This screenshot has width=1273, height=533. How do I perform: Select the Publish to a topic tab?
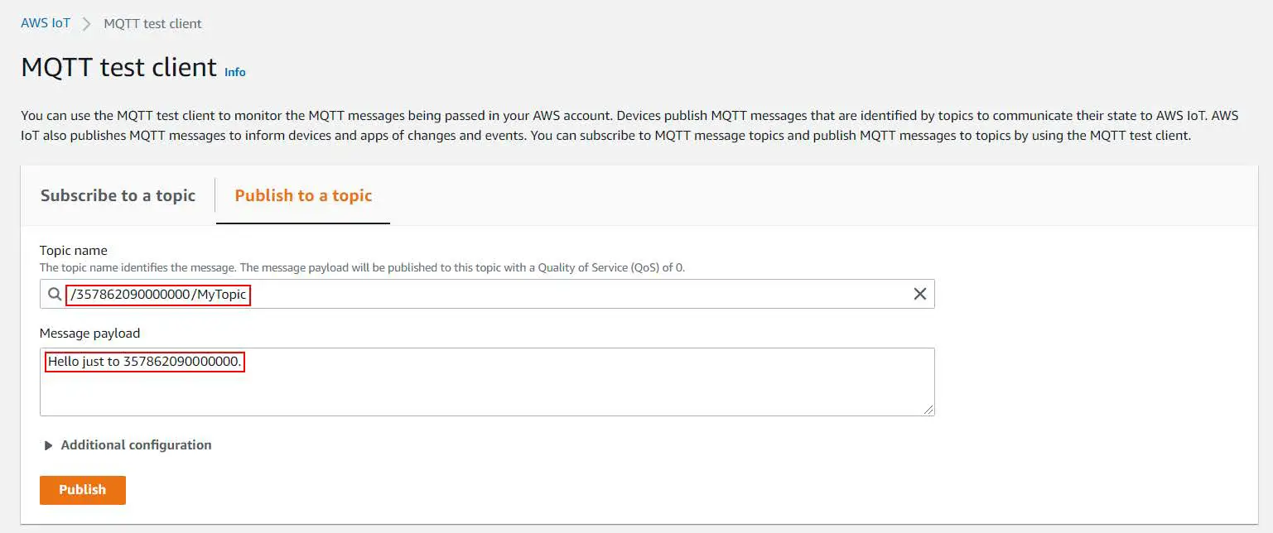click(303, 195)
